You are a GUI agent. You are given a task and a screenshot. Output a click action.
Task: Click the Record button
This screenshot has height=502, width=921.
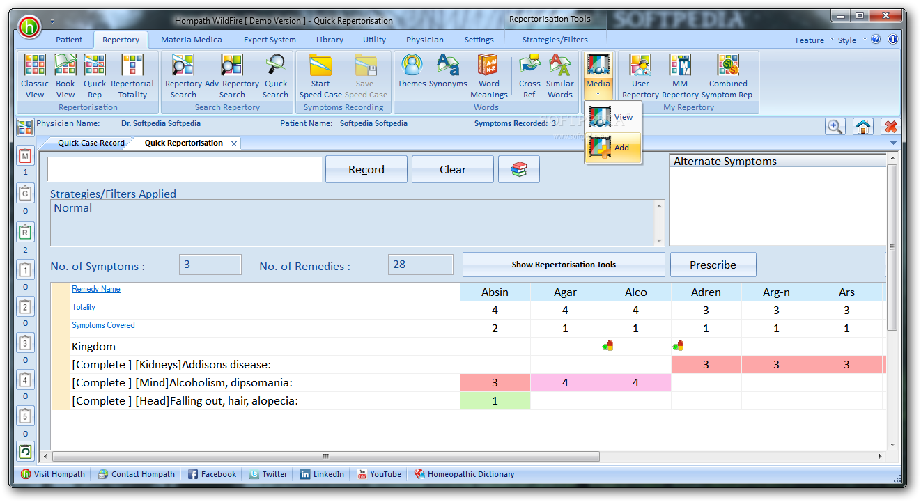pos(366,169)
